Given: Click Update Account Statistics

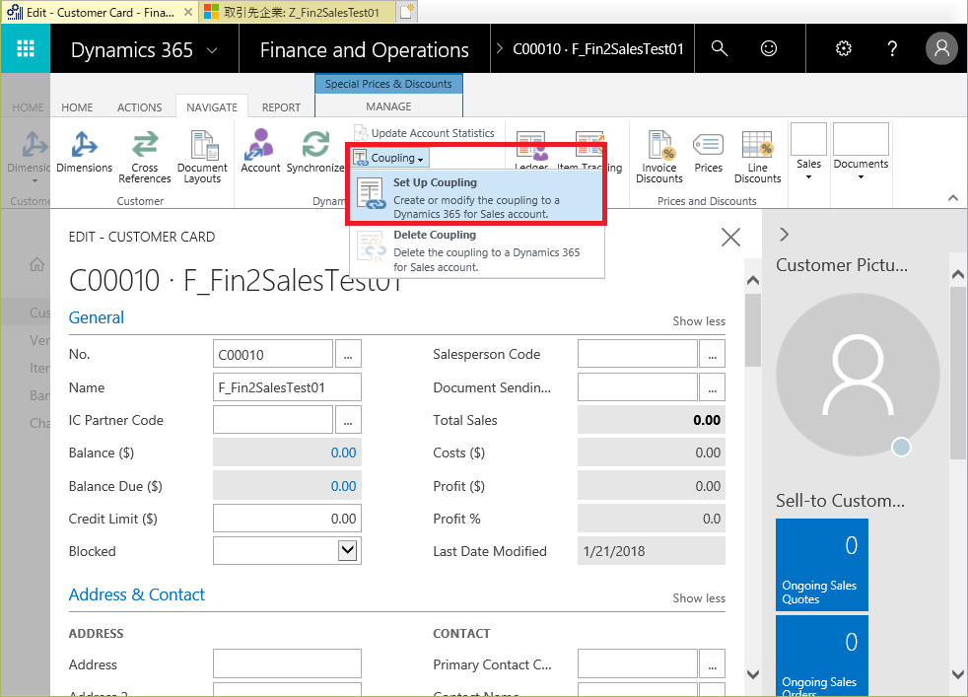Looking at the screenshot, I should click(424, 133).
